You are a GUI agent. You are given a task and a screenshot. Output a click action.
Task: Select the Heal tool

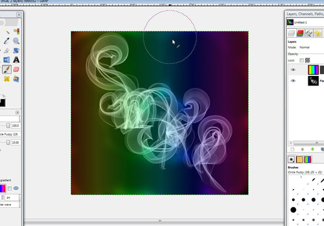tap(7, 79)
